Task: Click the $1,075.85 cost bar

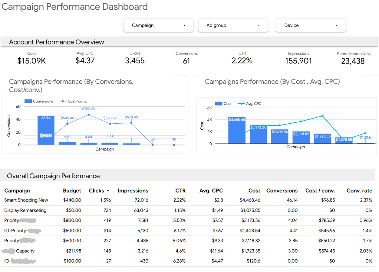Action: point(344,140)
